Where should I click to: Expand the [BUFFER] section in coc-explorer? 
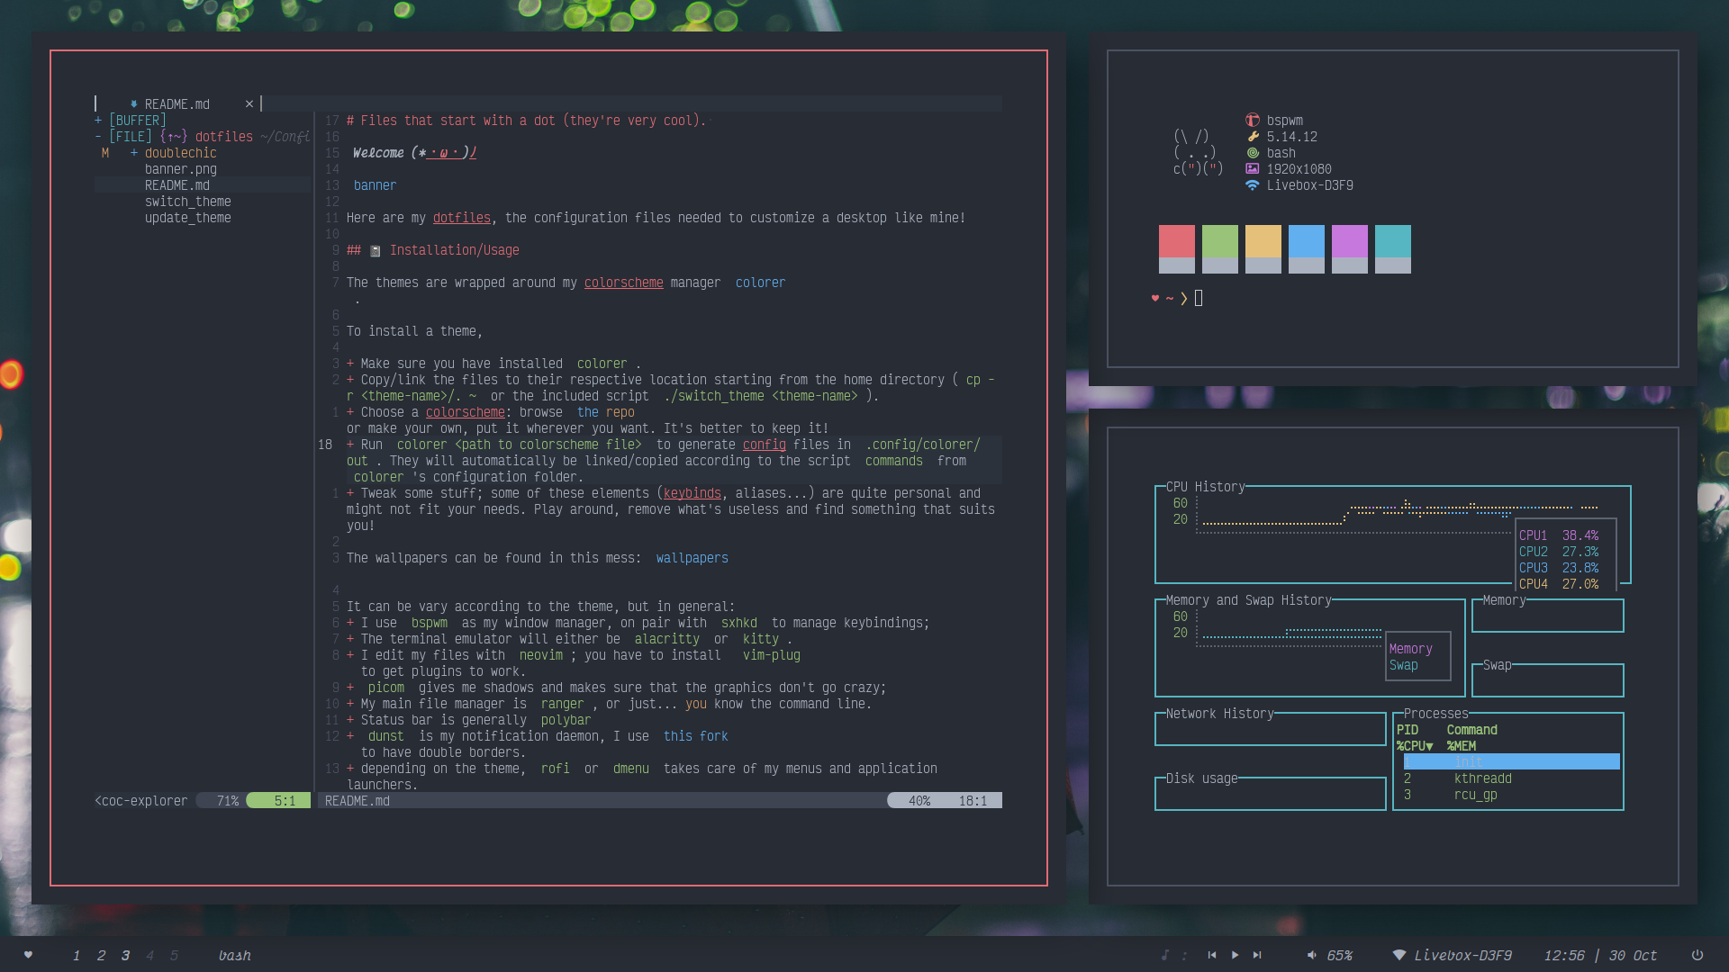tap(137, 121)
